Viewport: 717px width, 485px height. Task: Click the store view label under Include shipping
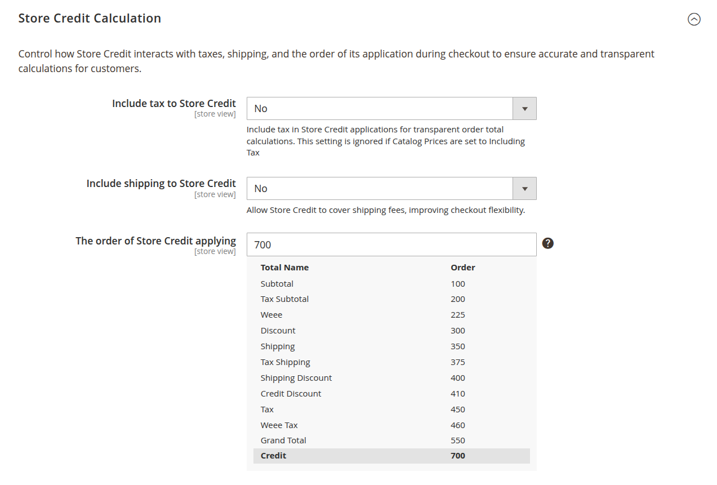215,194
